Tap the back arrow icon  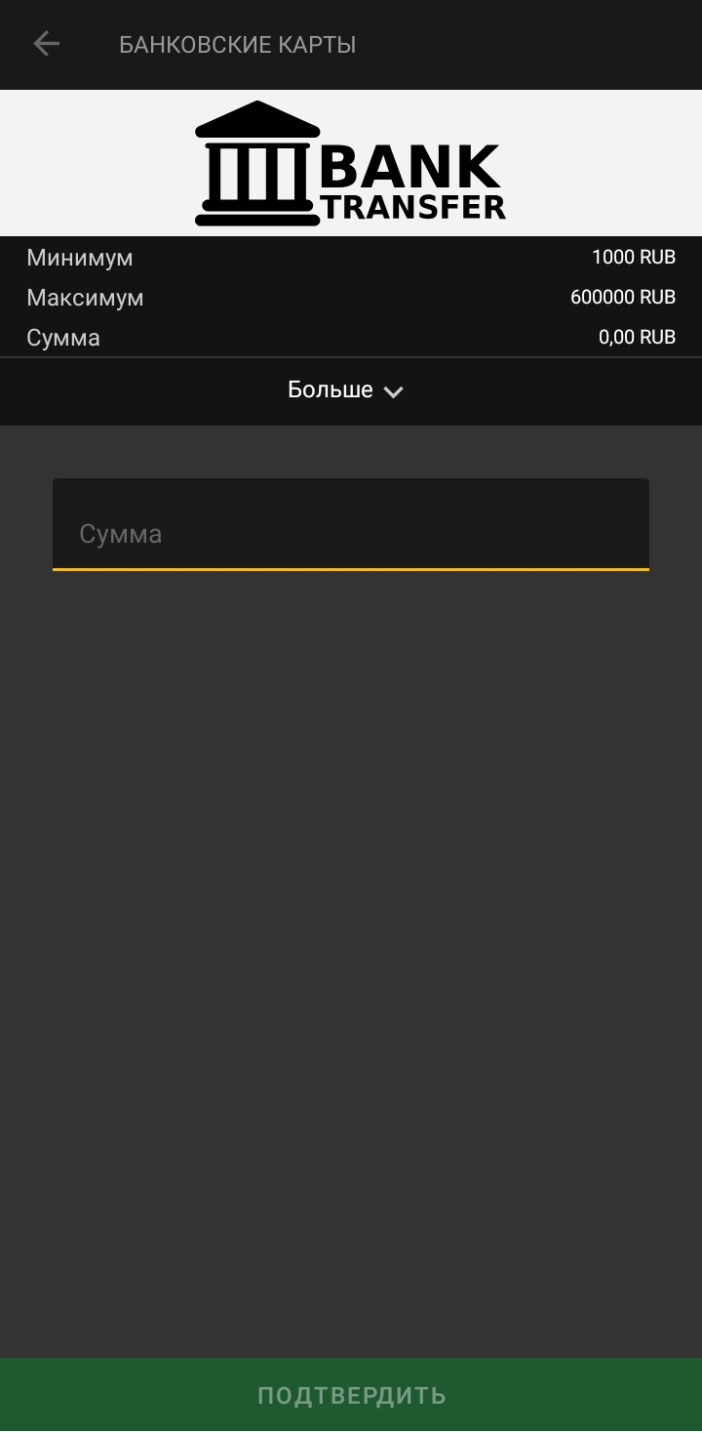click(x=46, y=44)
